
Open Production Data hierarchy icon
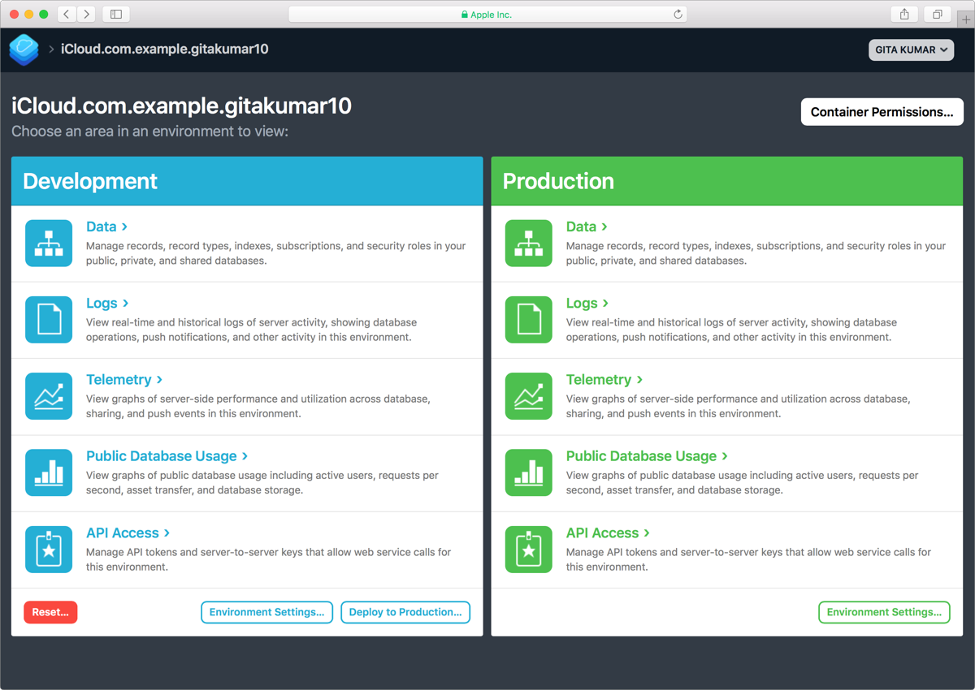pyautogui.click(x=529, y=244)
